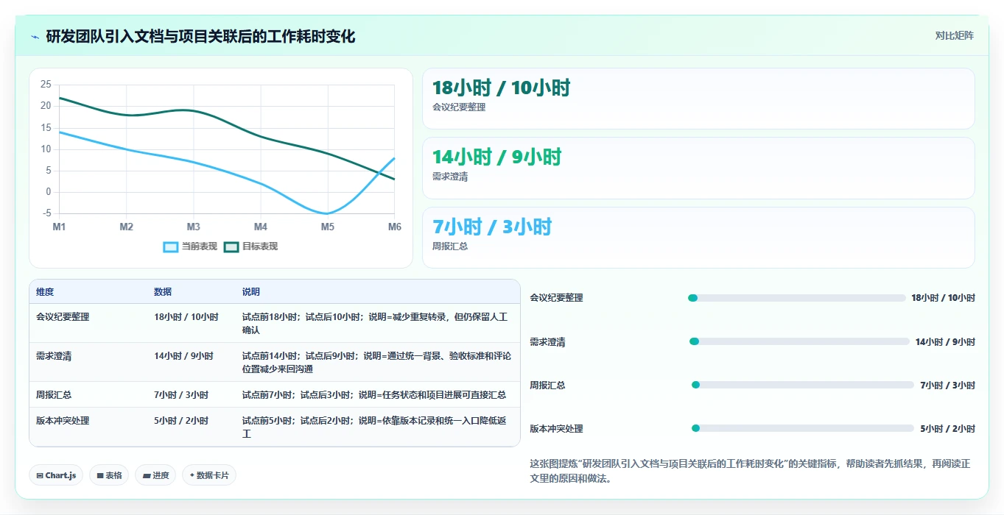Click the 维度 column header

coord(45,292)
